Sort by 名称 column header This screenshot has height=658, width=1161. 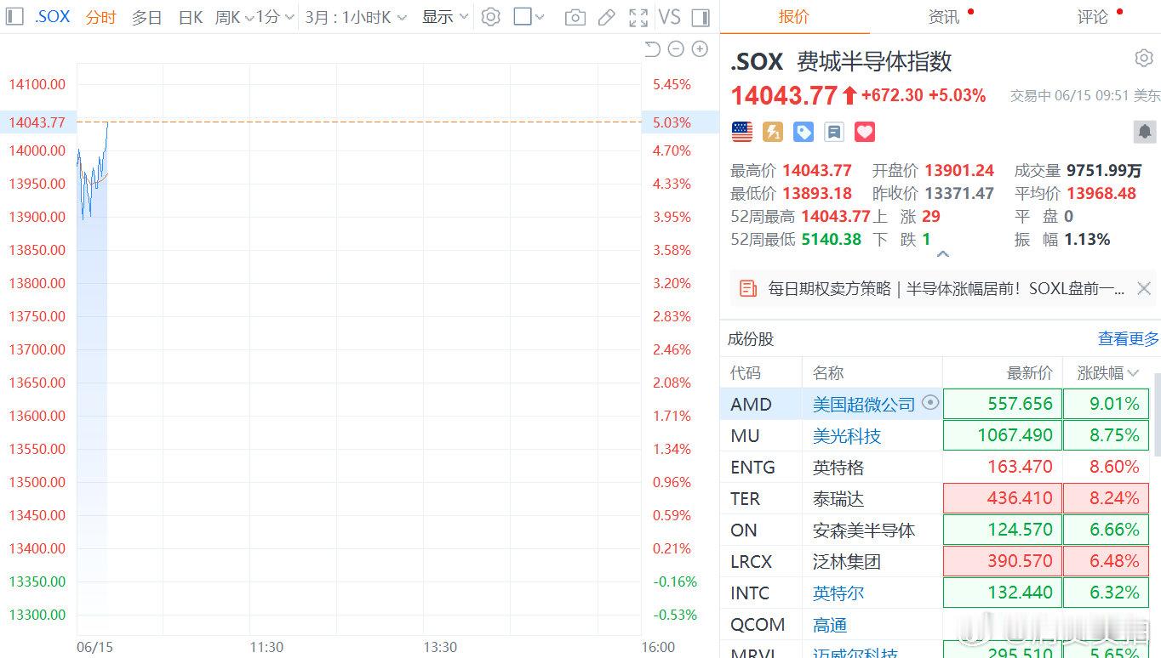pos(827,372)
